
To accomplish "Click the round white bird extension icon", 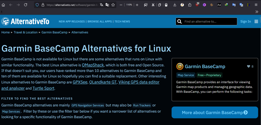I will coord(182,5).
